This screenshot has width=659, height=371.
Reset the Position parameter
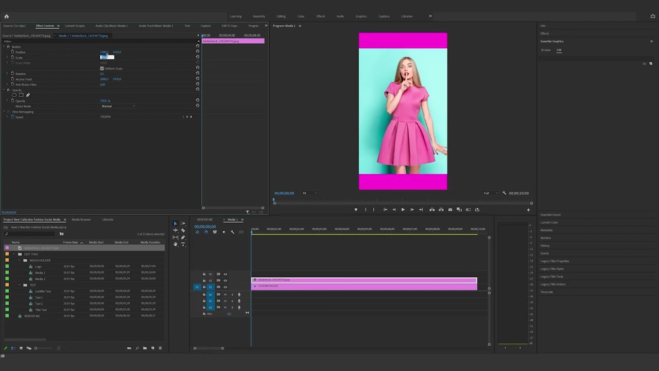click(197, 52)
